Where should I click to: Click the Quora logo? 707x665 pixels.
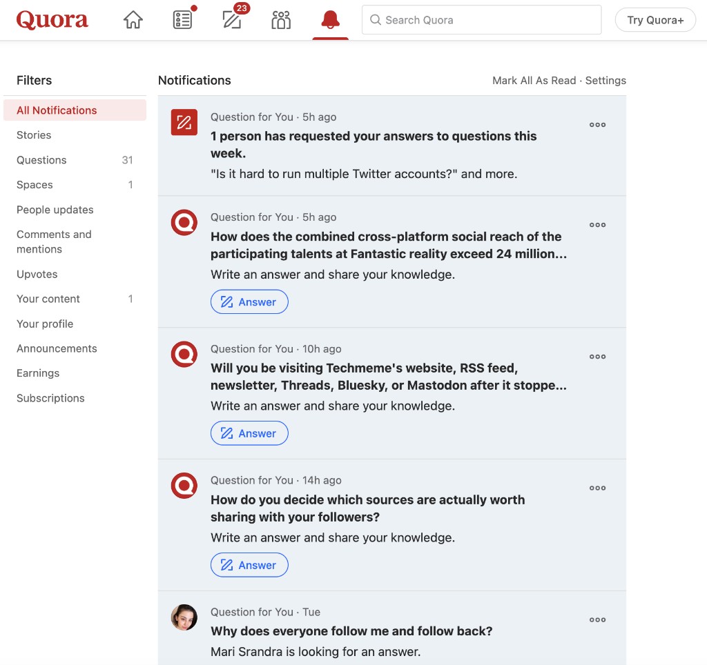[x=52, y=20]
